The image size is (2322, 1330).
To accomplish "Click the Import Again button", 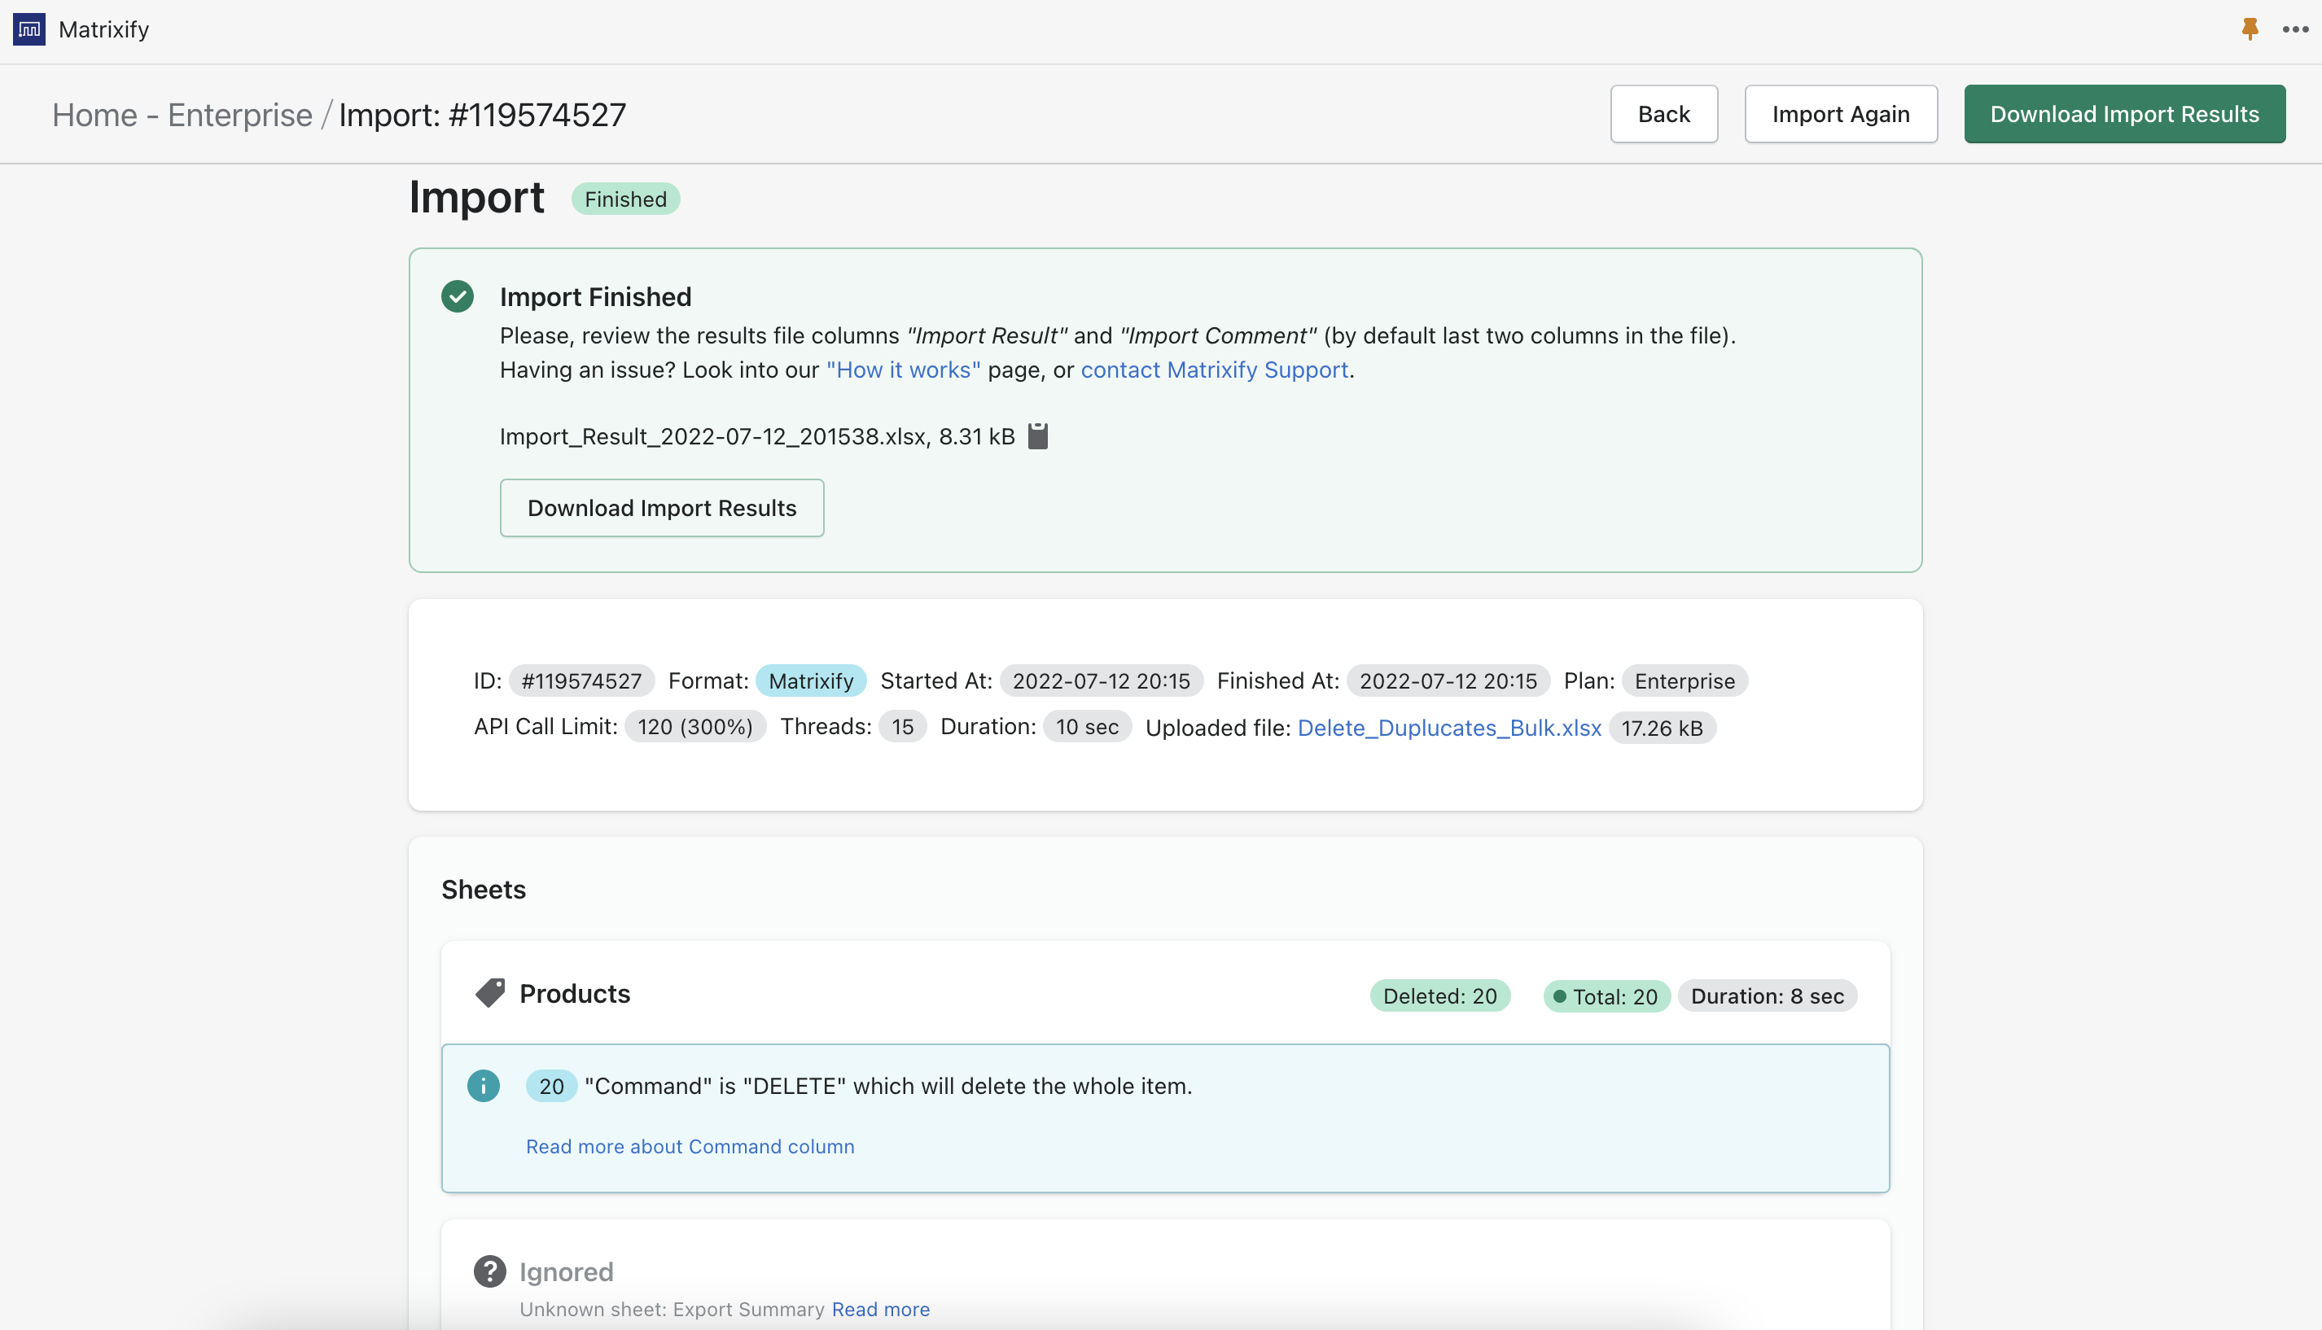I will (1840, 114).
